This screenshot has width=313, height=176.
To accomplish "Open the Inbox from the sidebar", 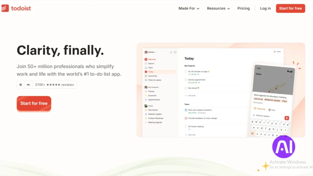I will [150, 68].
